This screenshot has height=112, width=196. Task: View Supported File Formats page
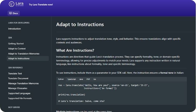20,98
